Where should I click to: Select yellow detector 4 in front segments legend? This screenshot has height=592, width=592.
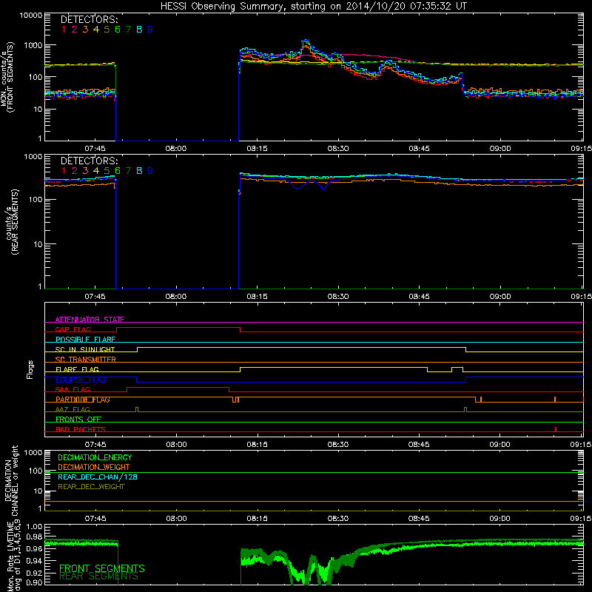point(96,29)
